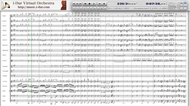Click the sixth small icon in lower toolbar row

[x=91, y=8]
